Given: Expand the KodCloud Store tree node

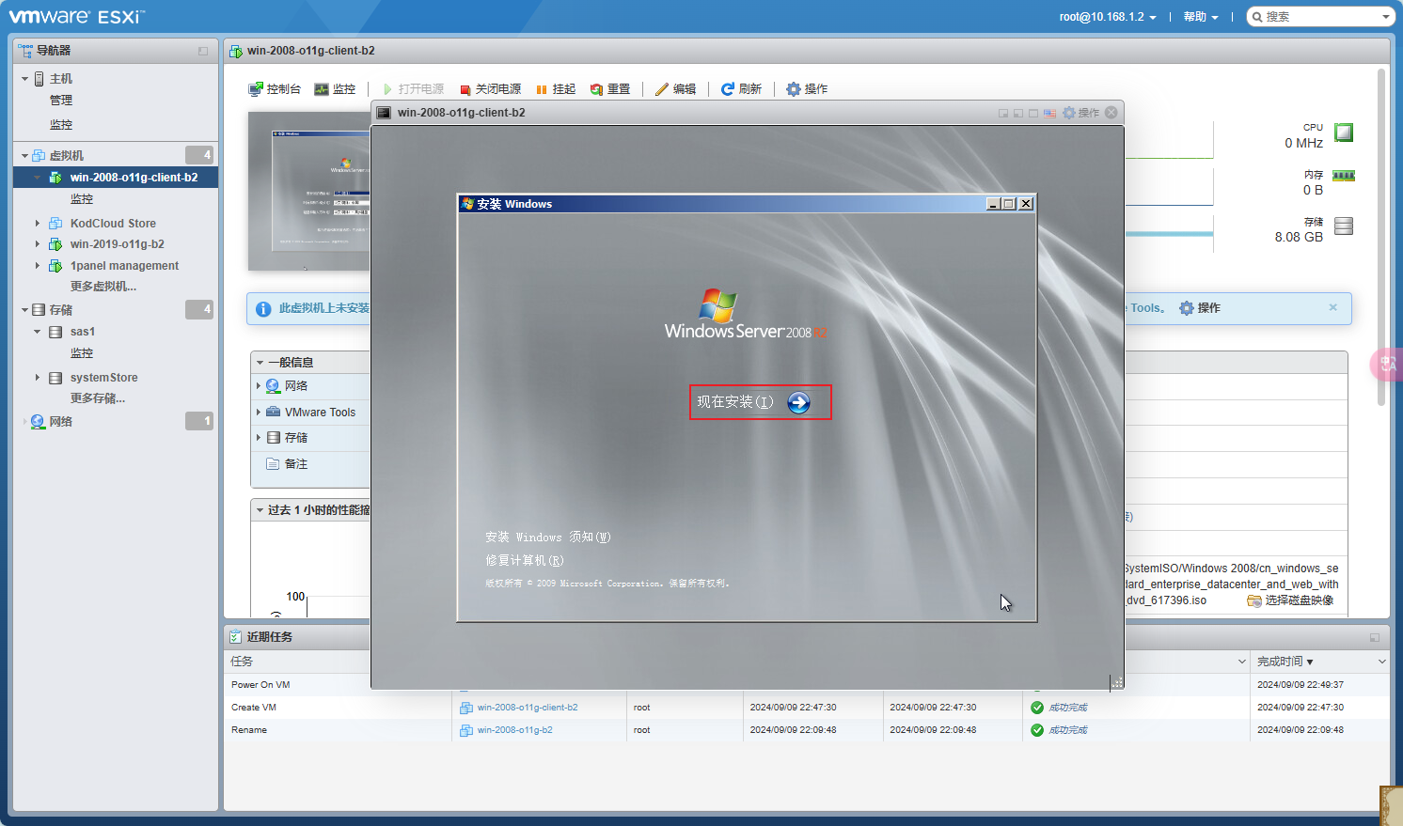Looking at the screenshot, I should tap(38, 224).
